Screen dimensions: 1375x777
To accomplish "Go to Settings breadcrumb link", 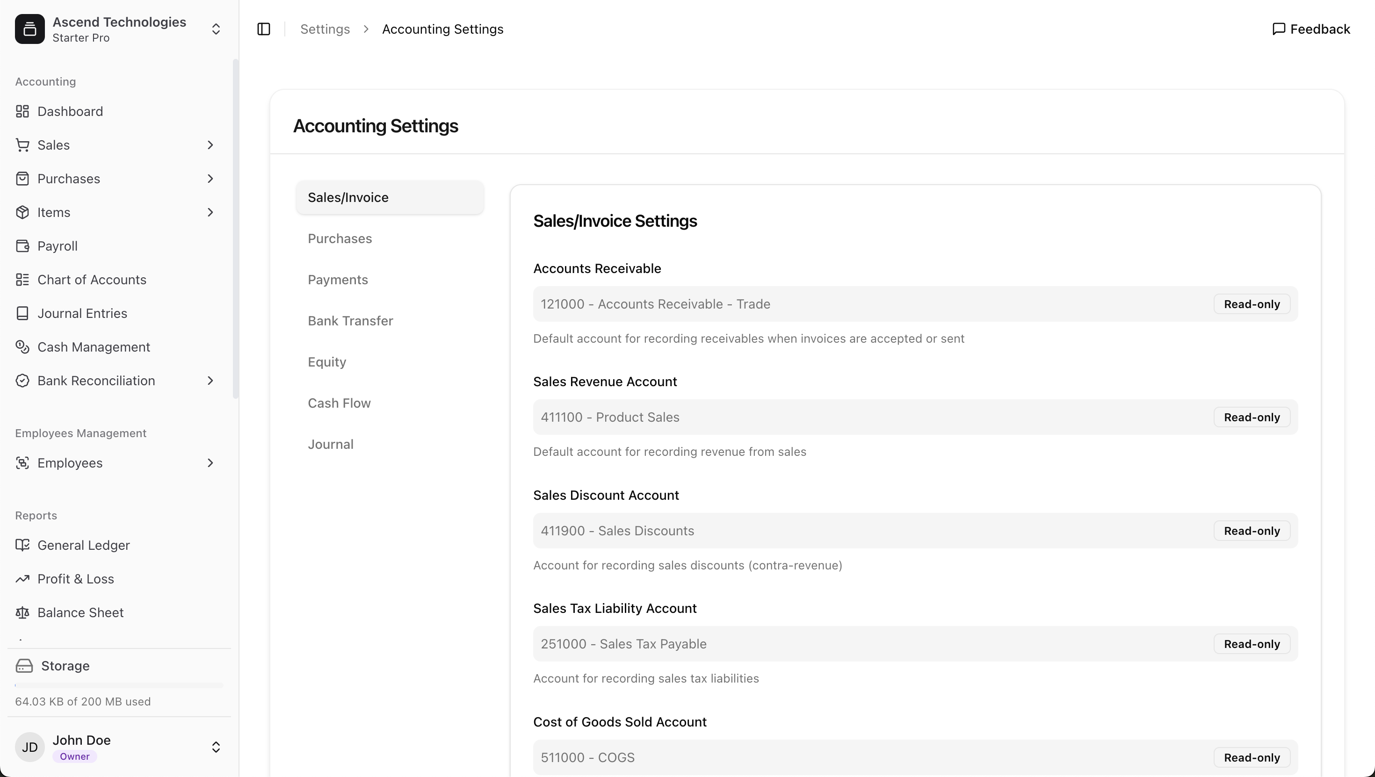I will [325, 29].
